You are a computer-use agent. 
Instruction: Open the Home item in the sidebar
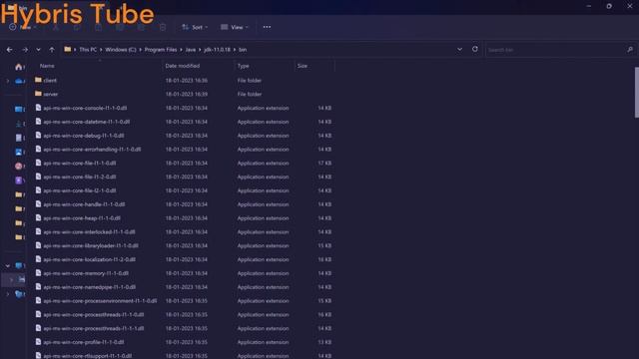(x=19, y=67)
